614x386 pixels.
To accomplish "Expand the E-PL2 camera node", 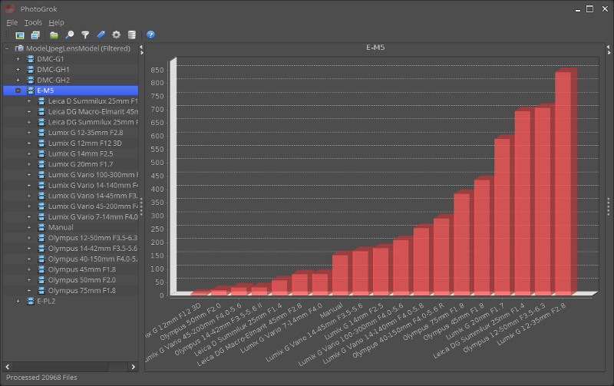I will [18, 302].
